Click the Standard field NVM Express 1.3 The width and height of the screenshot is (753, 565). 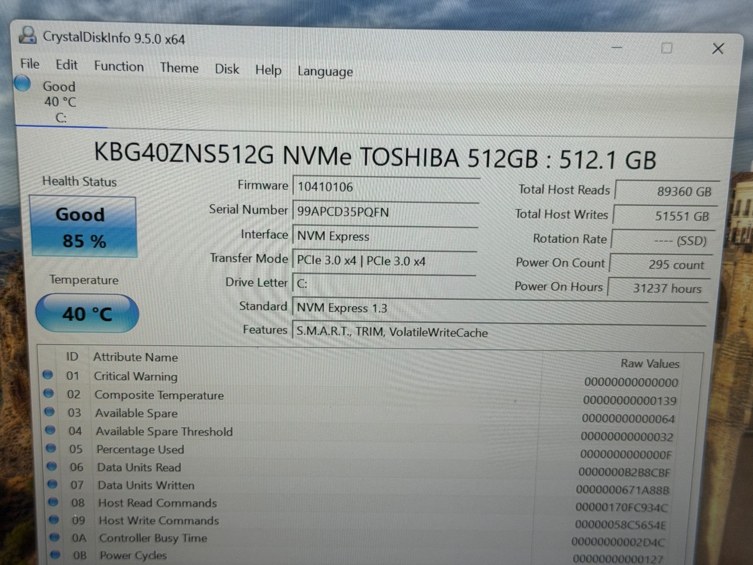point(500,308)
